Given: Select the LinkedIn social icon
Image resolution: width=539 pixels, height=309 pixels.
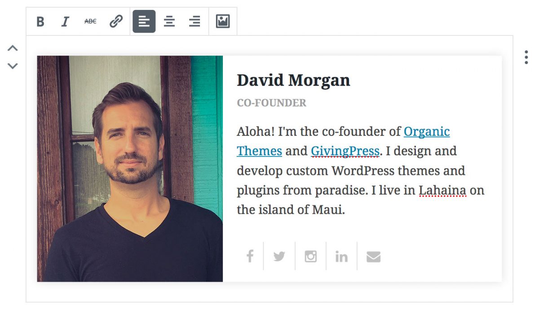Looking at the screenshot, I should click(x=341, y=257).
